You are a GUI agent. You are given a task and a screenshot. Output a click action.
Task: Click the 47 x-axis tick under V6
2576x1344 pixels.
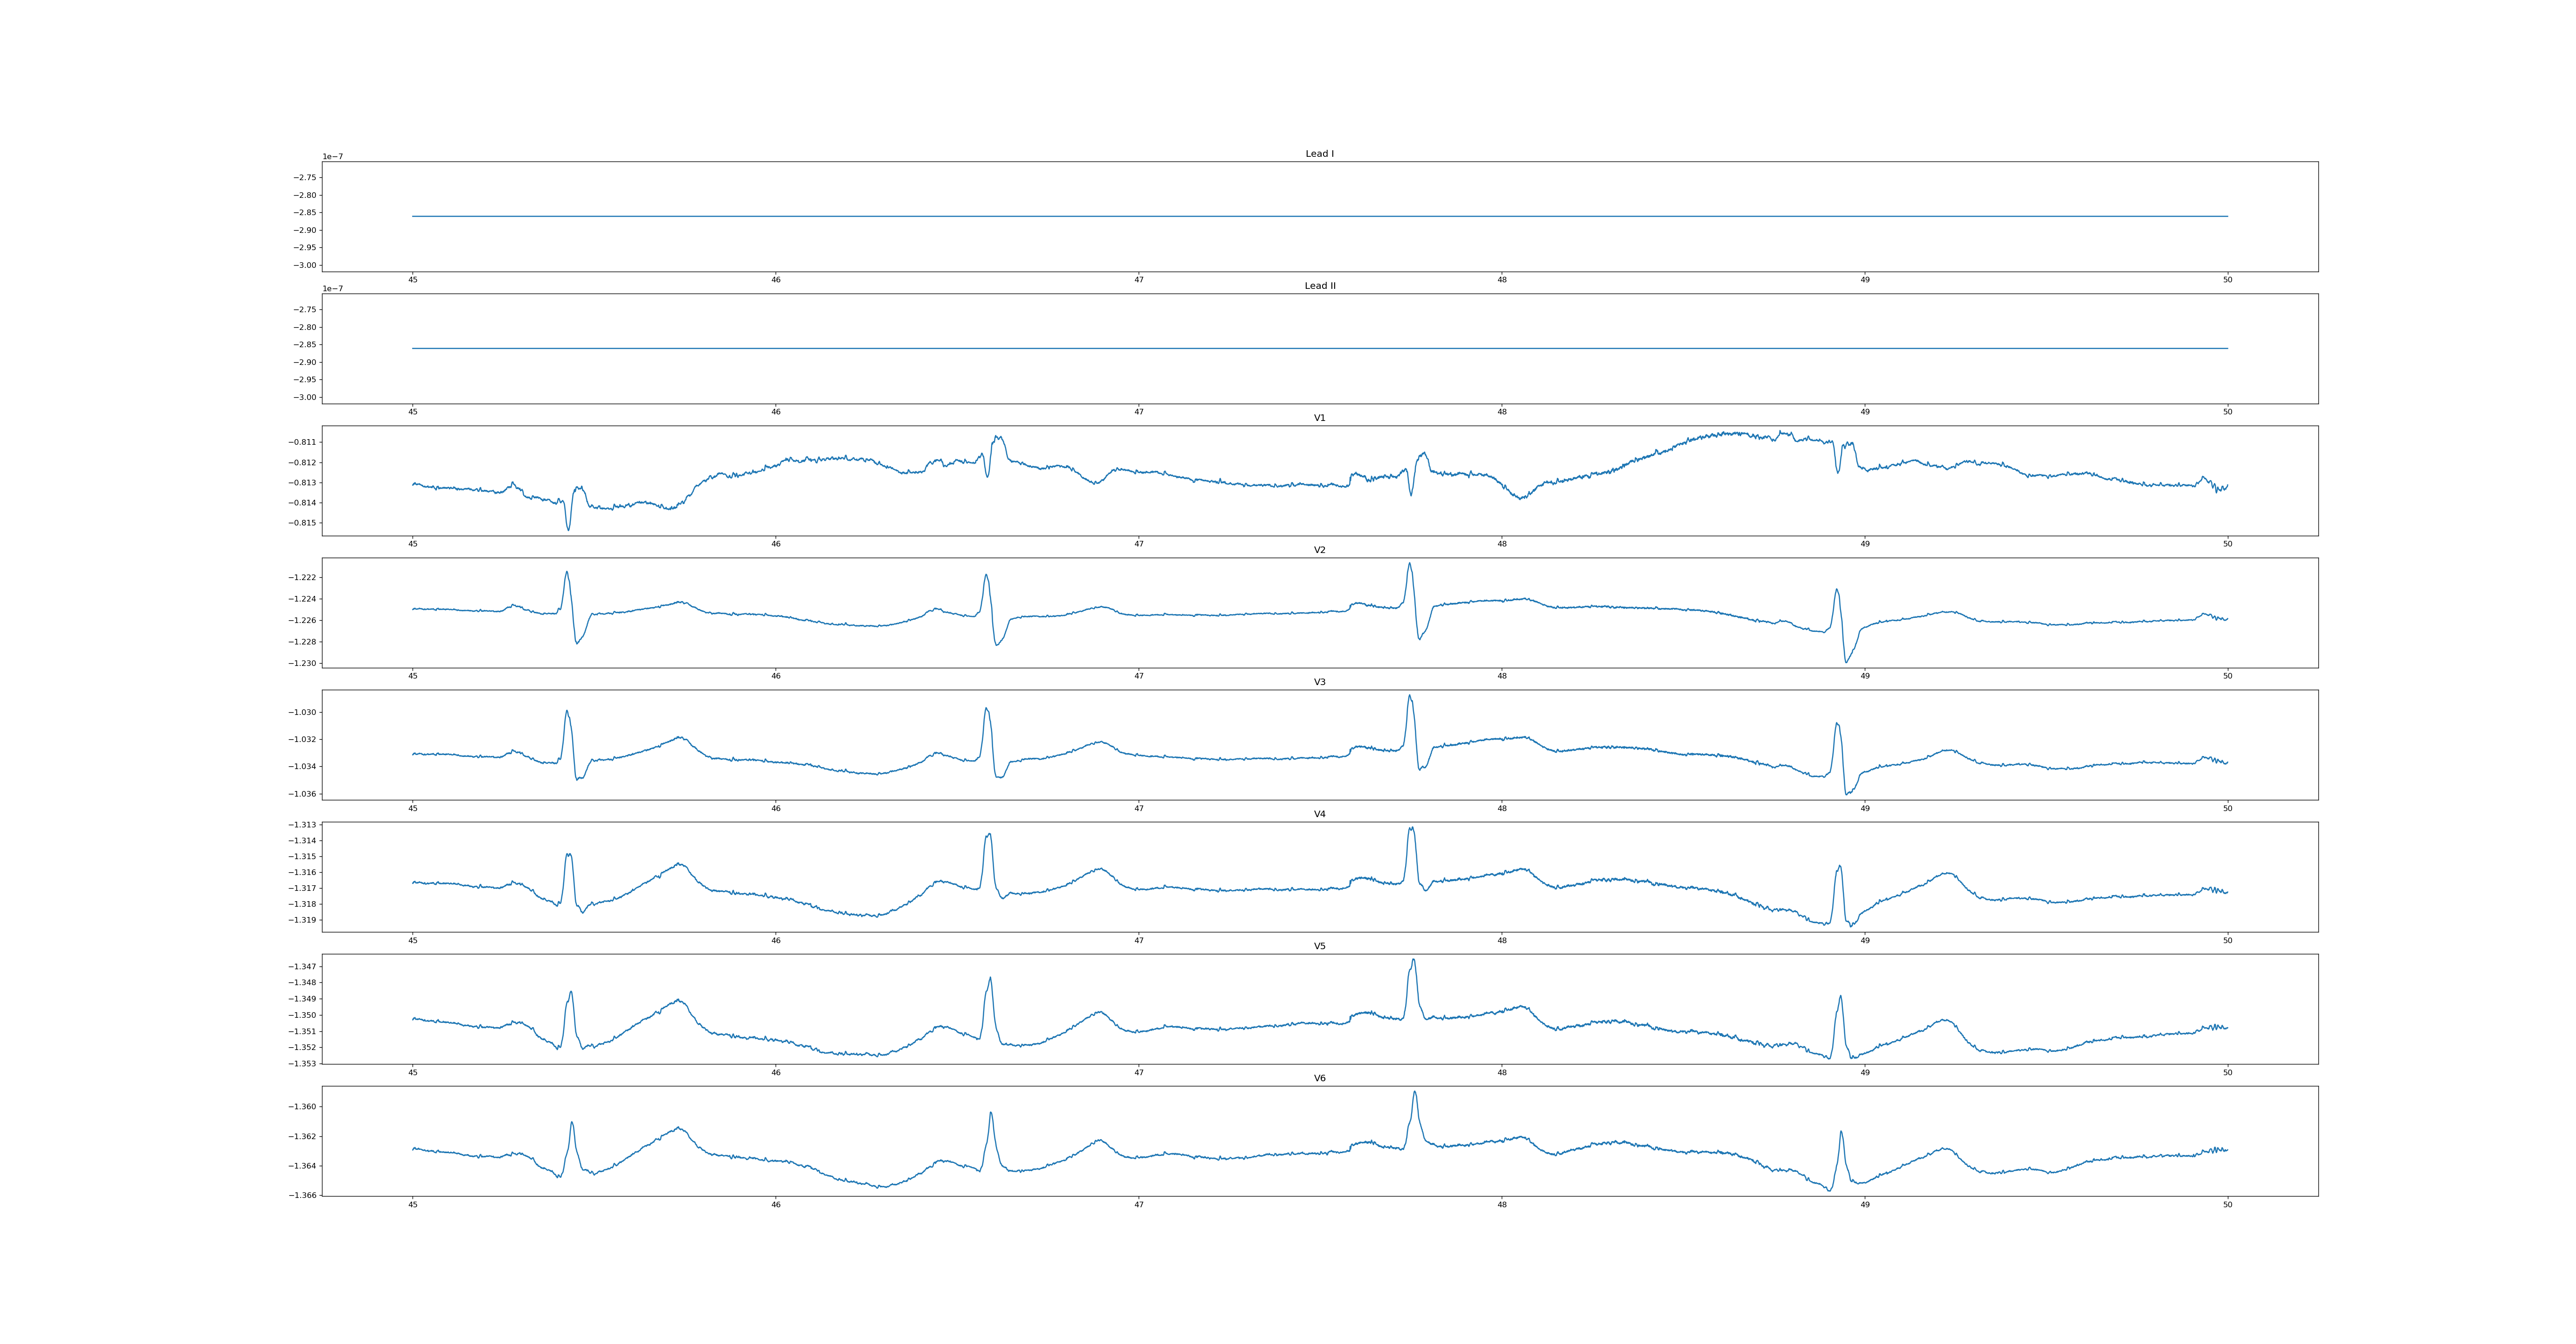1139,1205
